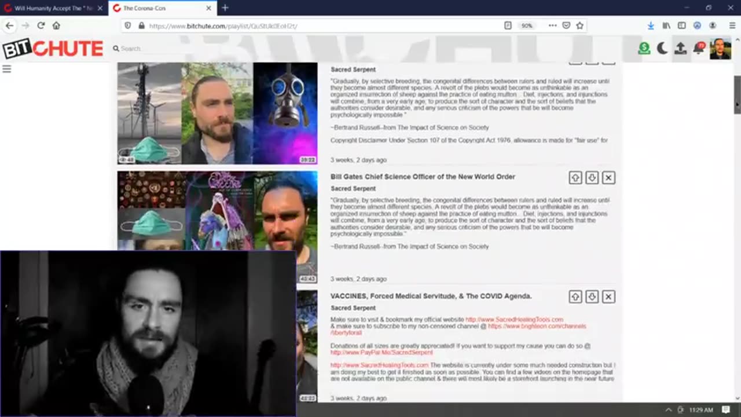The image size is (741, 417).
Task: Open Firefox account icon
Action: click(713, 25)
